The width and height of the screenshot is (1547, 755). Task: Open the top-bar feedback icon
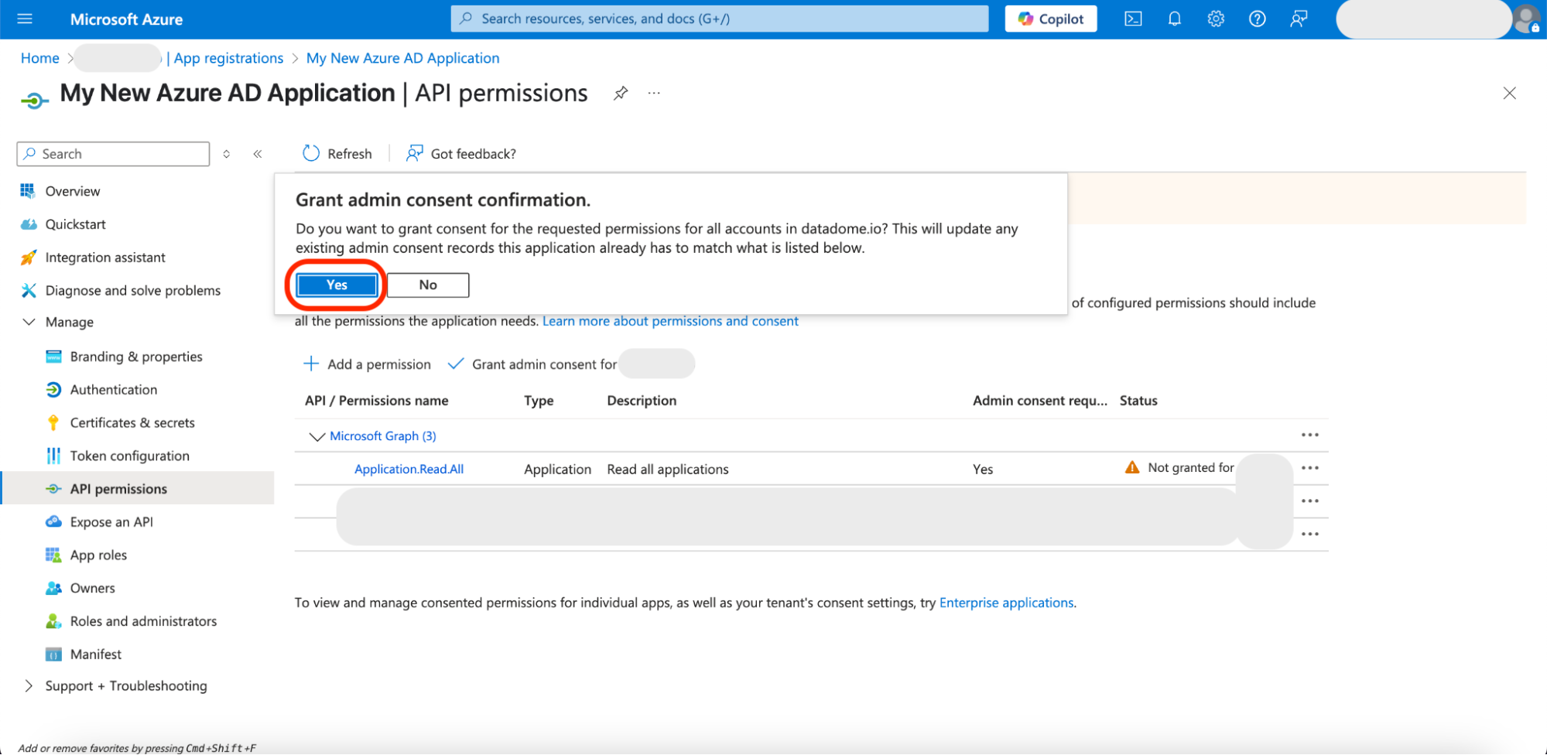[x=1299, y=19]
